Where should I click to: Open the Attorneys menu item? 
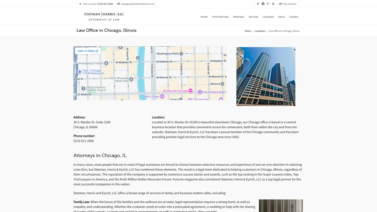tap(239, 17)
